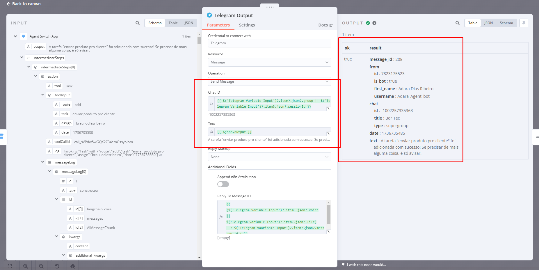Click the fx icon beside Chat ID
The image size is (539, 270).
(211, 104)
